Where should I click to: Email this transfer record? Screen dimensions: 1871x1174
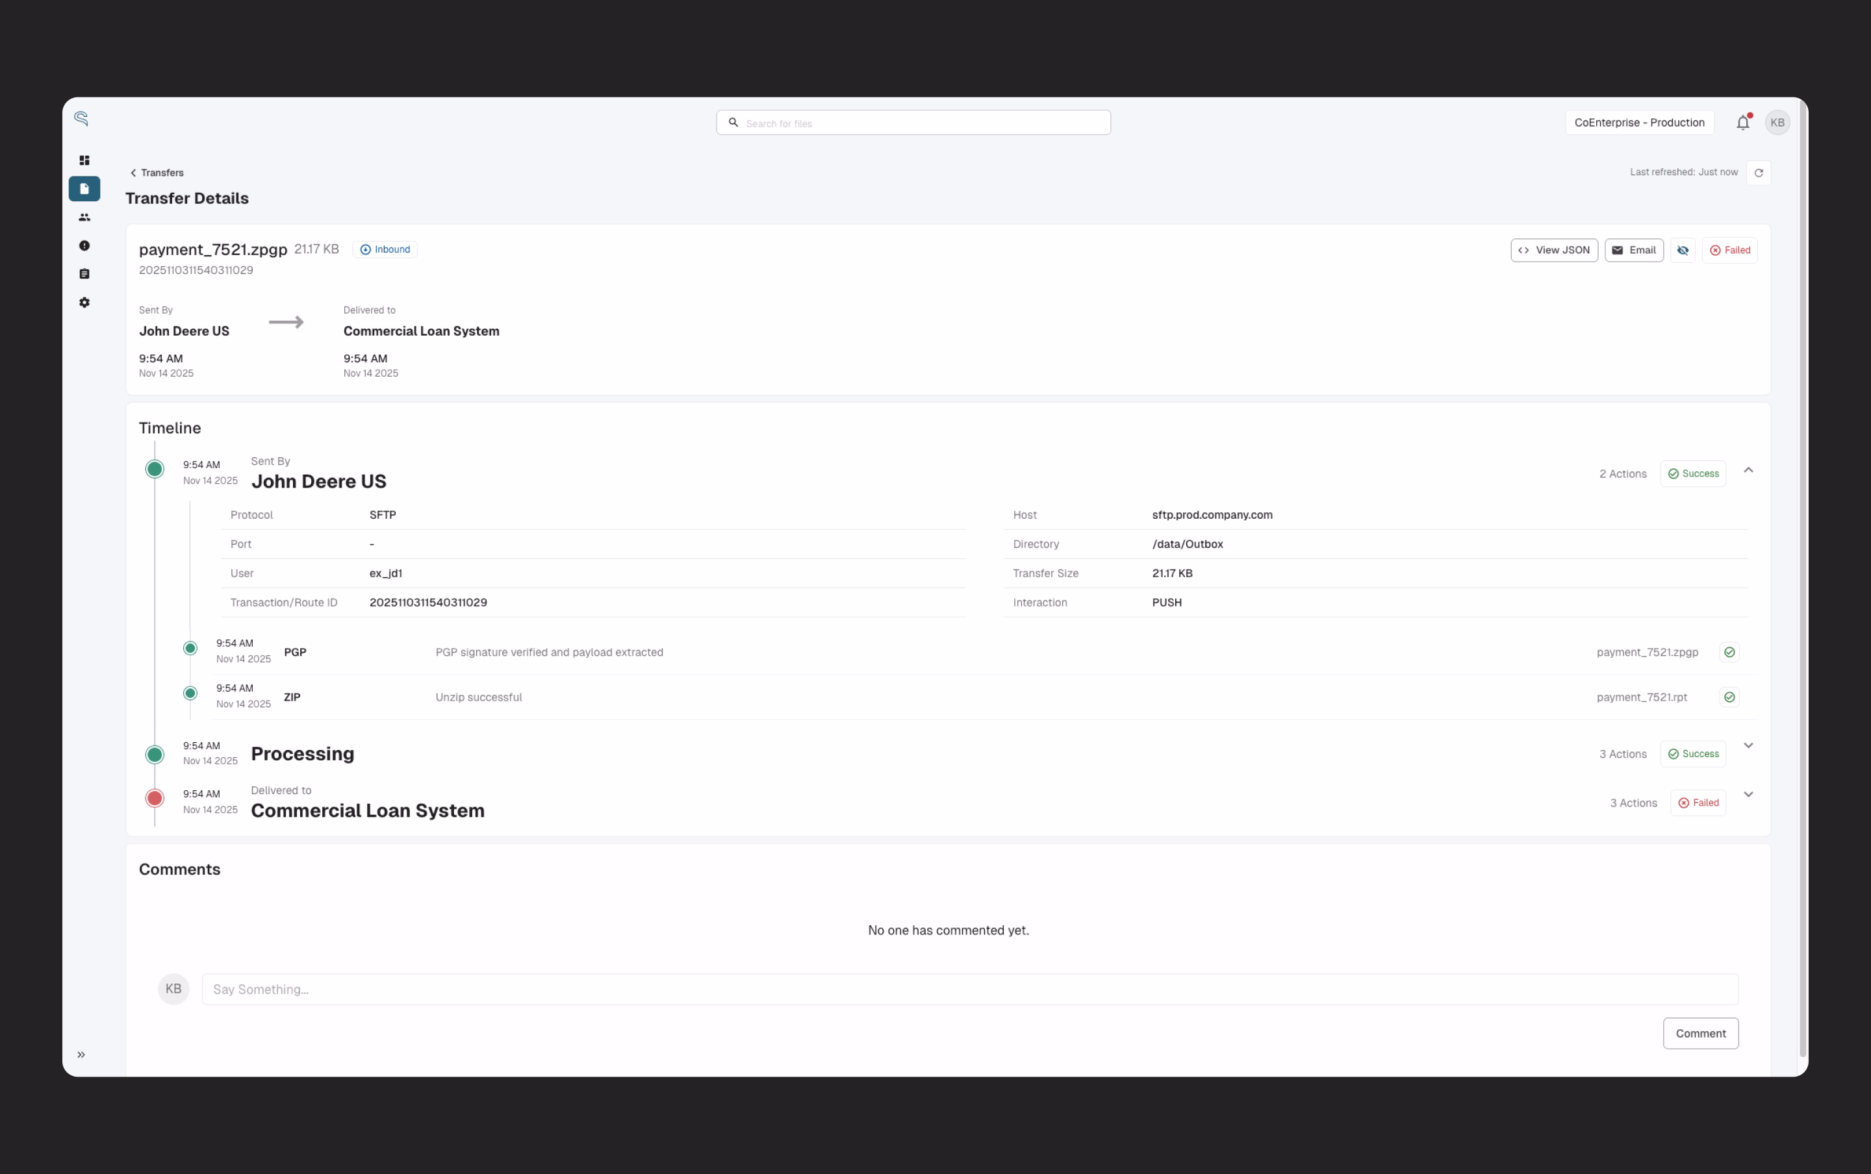[1634, 250]
